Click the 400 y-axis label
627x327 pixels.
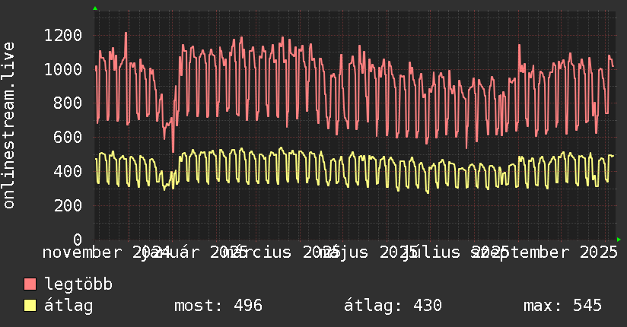(x=68, y=171)
